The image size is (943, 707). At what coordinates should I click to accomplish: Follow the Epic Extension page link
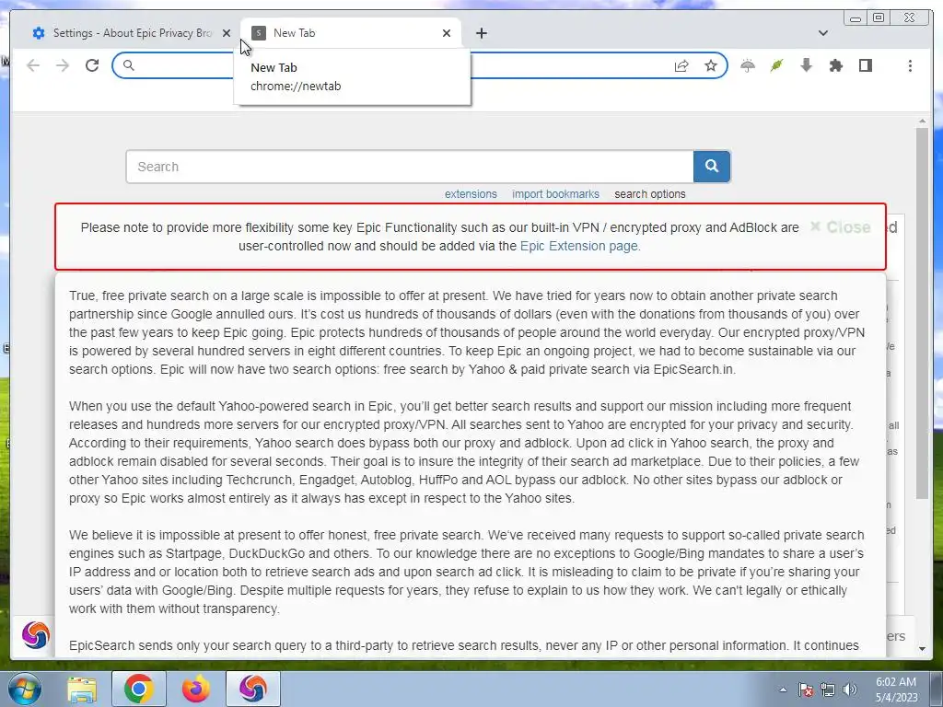[580, 246]
